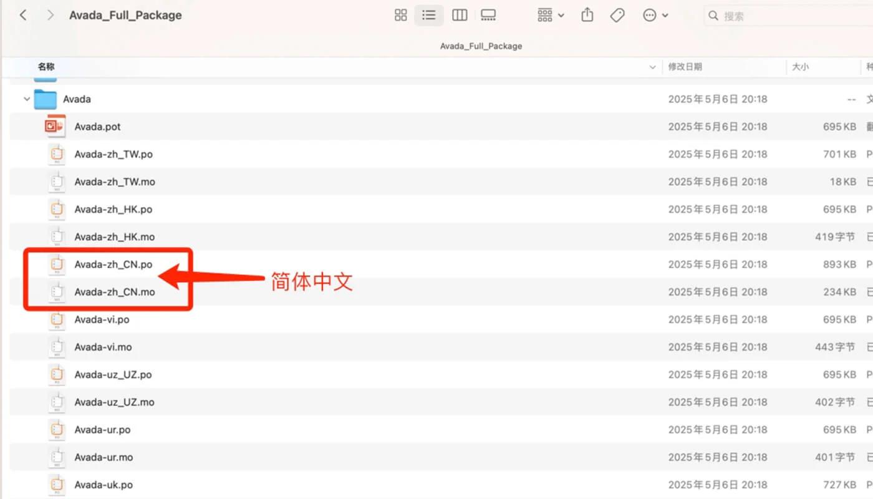The image size is (873, 499).
Task: Select the list view icon
Action: coord(428,15)
